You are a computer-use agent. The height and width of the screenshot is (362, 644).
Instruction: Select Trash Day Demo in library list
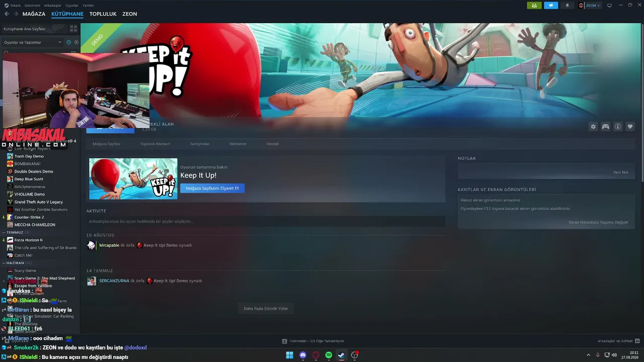(x=29, y=156)
